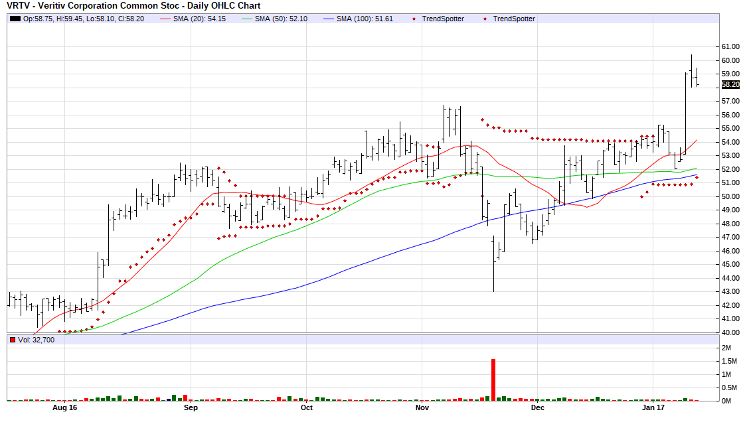Viewport: 747px width, 428px height.
Task: Click the Nov date axis label
Action: tap(422, 407)
